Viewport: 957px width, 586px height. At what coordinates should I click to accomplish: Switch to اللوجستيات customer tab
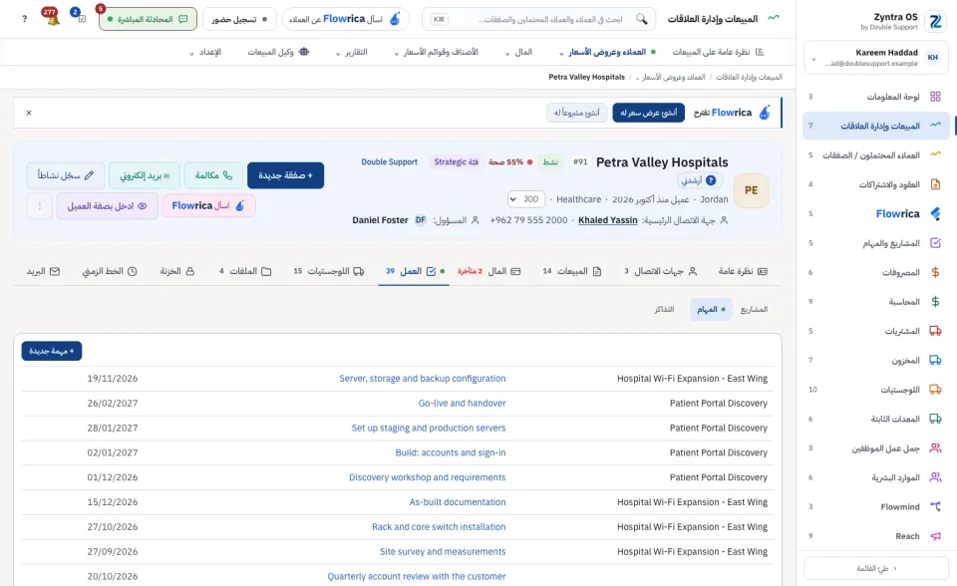pos(328,271)
